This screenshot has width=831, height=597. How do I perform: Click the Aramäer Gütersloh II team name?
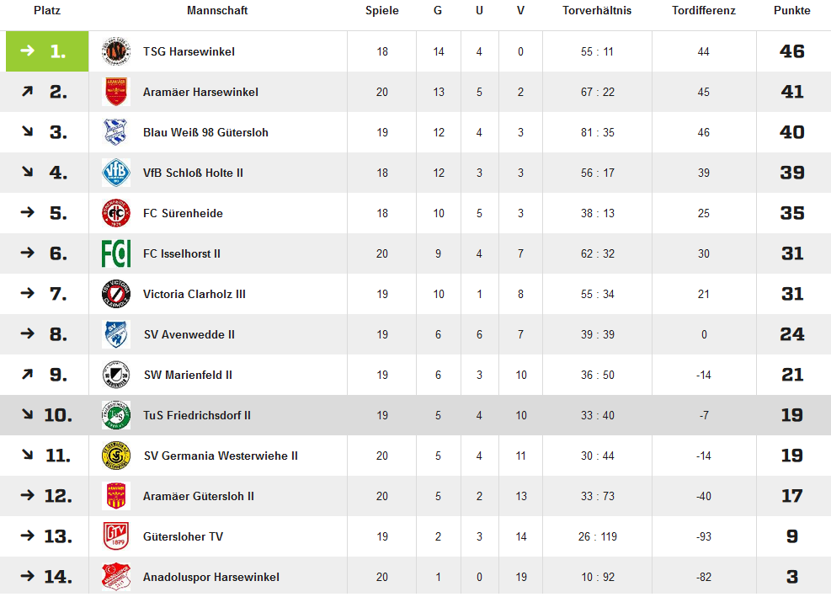198,496
